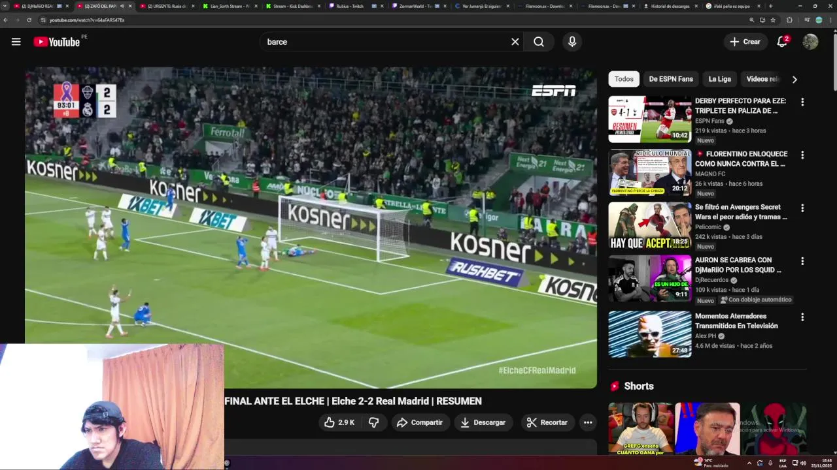Bookmark this page with the star icon
Image resolution: width=837 pixels, height=470 pixels.
[x=773, y=20]
